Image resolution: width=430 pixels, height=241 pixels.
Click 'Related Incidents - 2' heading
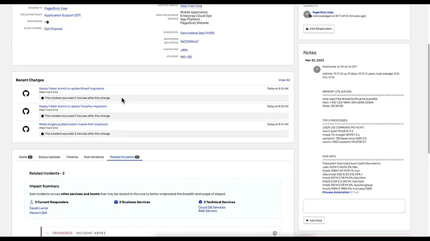(47, 174)
